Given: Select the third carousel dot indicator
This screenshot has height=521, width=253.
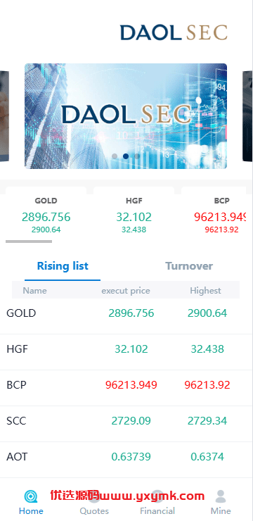Looking at the screenshot, I should point(137,156).
